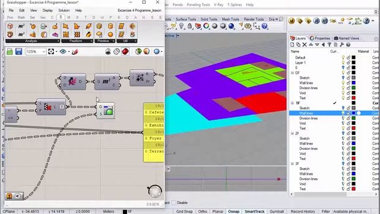Click Gumball in the status bar
Viewport: 380px width, 214px height.
click(277, 212)
